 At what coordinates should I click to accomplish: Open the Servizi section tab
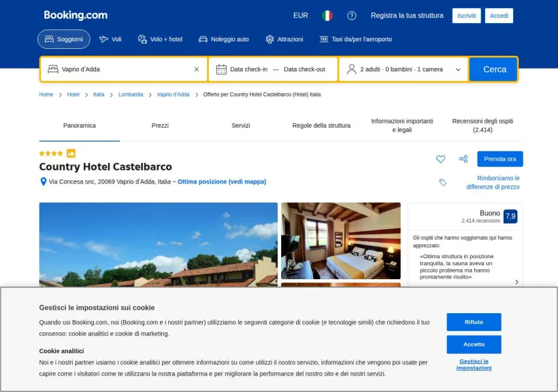[241, 126]
